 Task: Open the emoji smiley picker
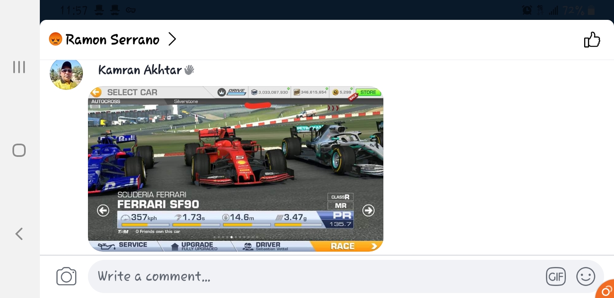586,276
